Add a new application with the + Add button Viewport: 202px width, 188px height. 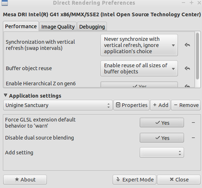[160, 105]
